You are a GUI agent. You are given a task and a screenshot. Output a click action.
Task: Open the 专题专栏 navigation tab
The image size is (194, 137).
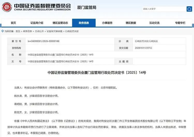click(180, 23)
